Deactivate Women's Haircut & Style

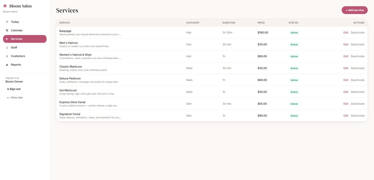click(x=357, y=56)
